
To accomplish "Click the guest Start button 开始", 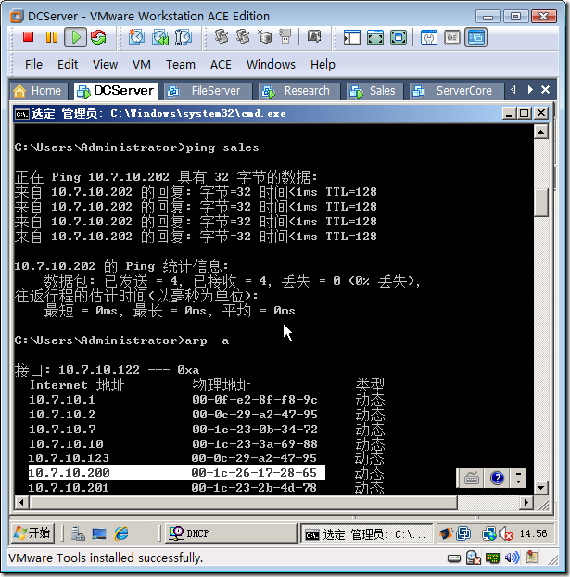I will point(33,532).
